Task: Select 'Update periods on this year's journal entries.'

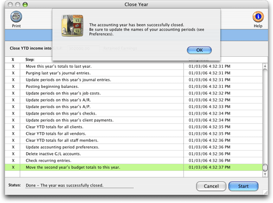Action: pos(134,80)
